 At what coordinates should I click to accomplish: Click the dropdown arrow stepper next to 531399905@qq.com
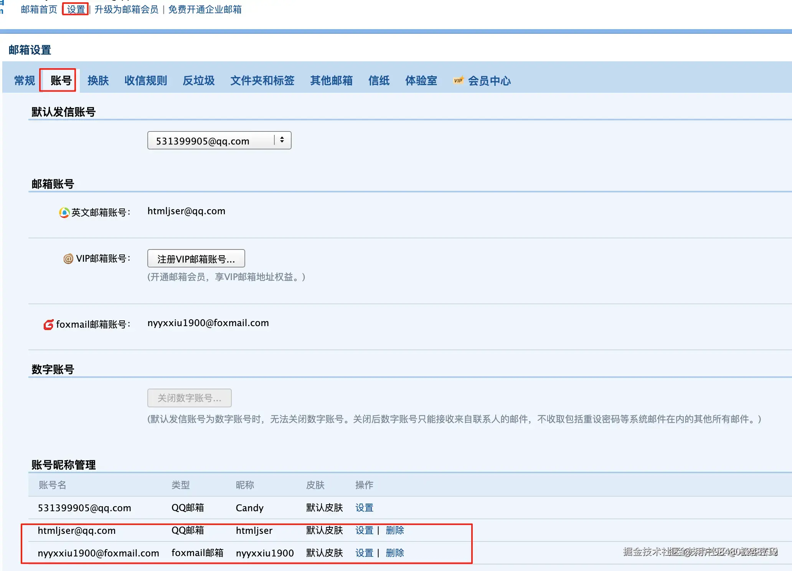tap(282, 140)
